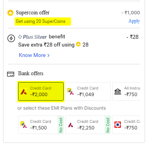Click Get using 20 SuperCoins text
This screenshot has width=147, height=148.
tap(41, 21)
